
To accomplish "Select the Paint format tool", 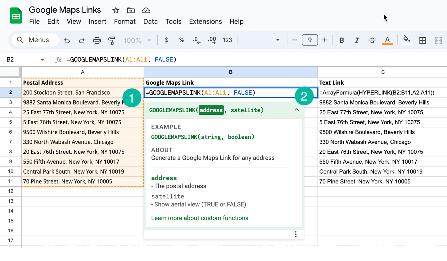I will click(112, 40).
